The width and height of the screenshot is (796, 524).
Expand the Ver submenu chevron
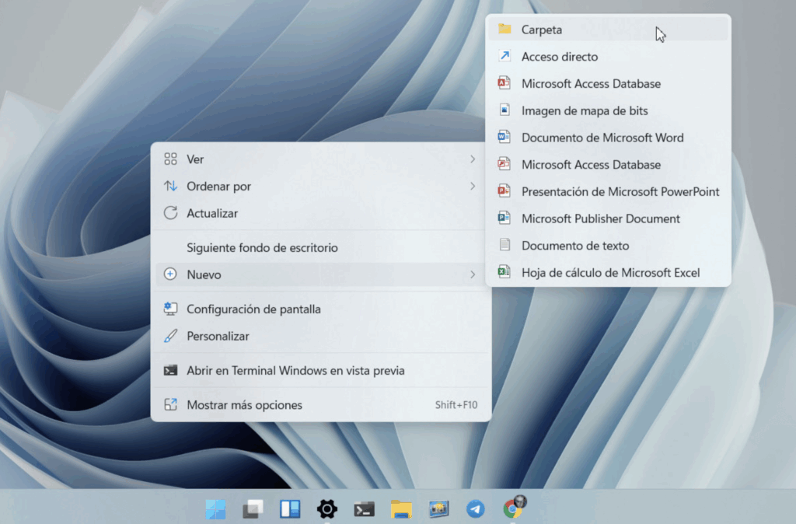473,159
